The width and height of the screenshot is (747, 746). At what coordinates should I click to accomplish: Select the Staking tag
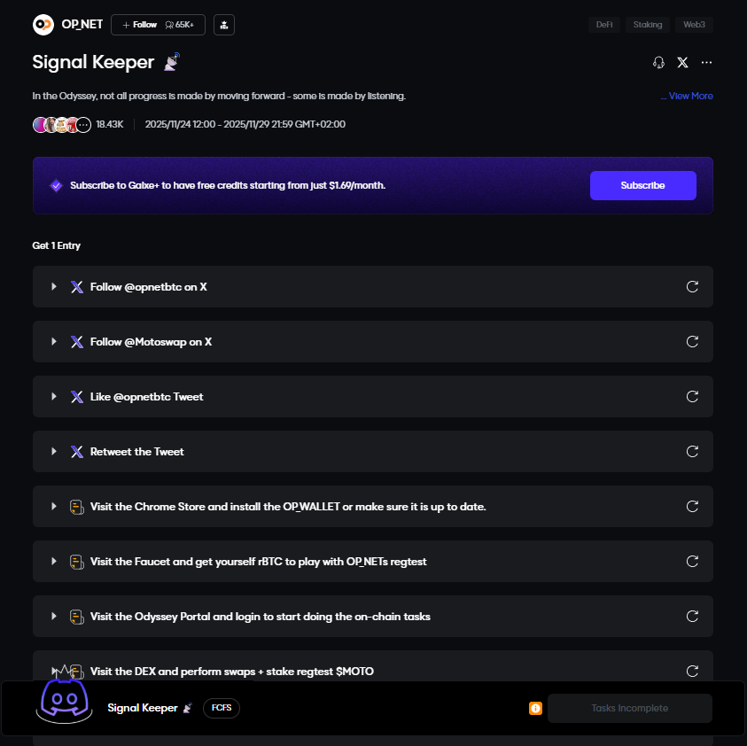648,25
